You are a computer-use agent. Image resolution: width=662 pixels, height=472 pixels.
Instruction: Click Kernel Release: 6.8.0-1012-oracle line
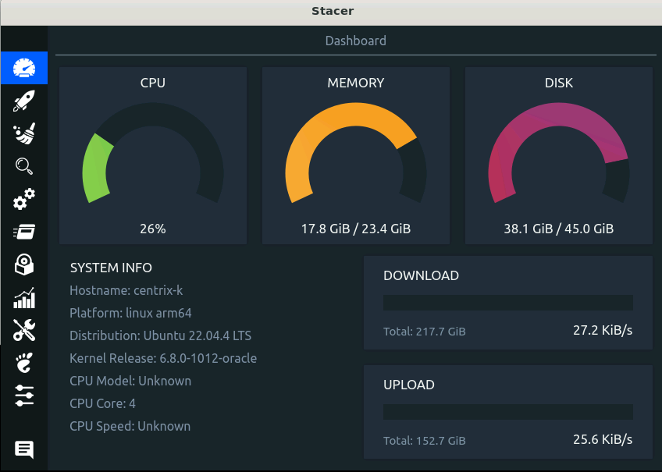pos(163,358)
